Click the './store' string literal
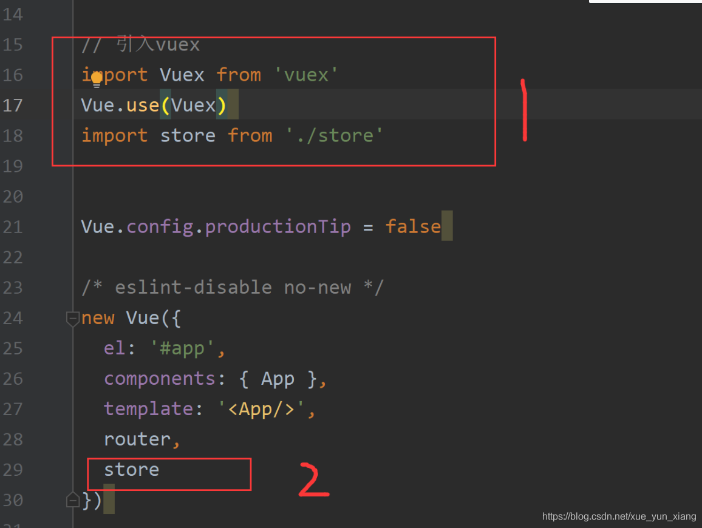 coord(335,135)
